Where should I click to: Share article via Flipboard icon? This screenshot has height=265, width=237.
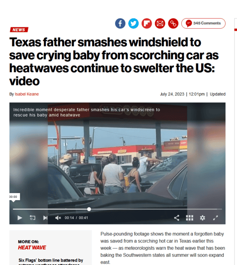pos(147,24)
